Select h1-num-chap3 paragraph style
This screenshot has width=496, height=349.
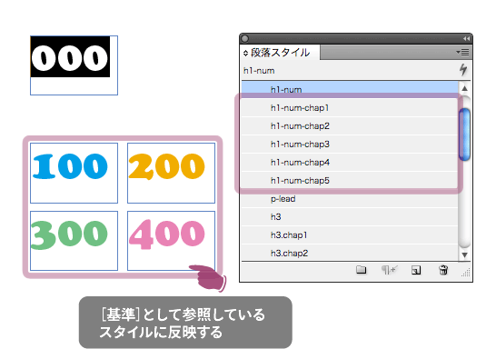pyautogui.click(x=350, y=145)
